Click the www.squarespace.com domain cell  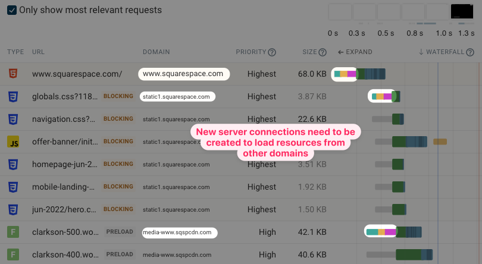click(x=184, y=74)
